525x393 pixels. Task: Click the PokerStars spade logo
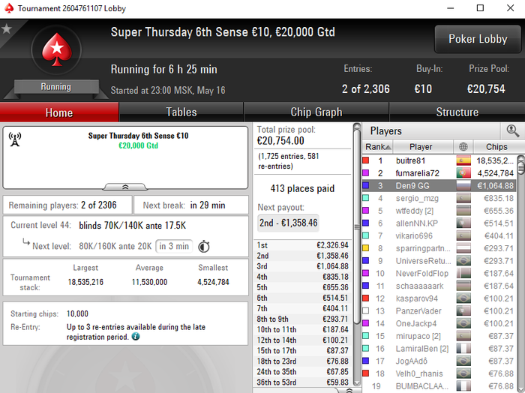coord(56,49)
